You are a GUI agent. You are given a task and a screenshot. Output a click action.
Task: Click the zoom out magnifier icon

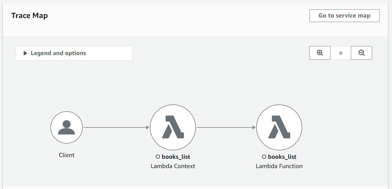pyautogui.click(x=361, y=53)
